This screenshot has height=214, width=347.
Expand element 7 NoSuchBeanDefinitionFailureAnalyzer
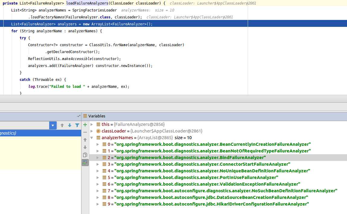click(97, 191)
